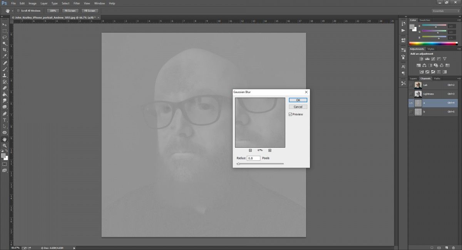Screen dimensions: 462x250
Task: Choose the Lasso tool
Action: coord(5,37)
